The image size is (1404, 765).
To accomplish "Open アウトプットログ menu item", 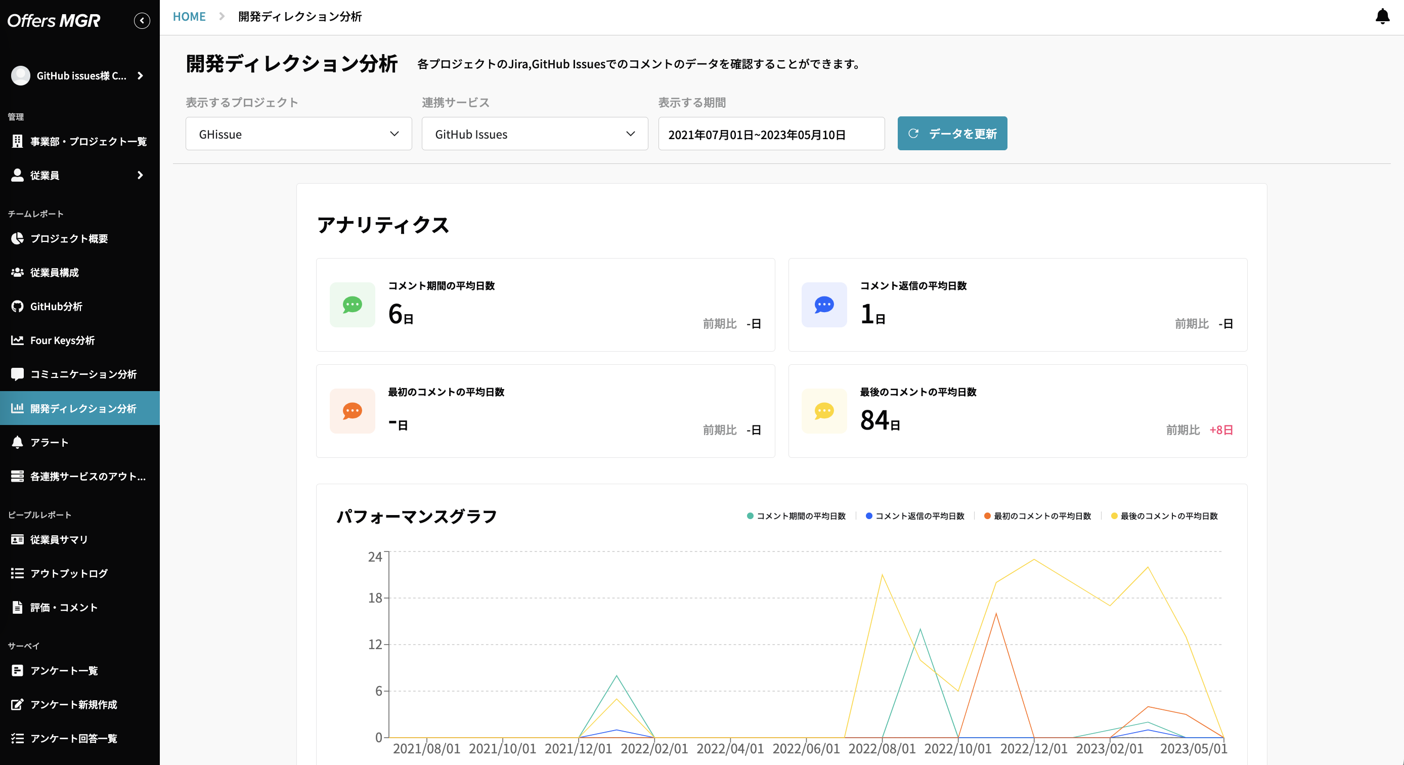I will [79, 573].
